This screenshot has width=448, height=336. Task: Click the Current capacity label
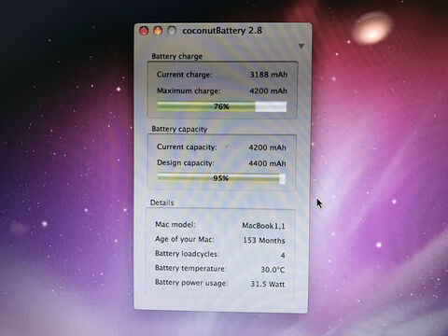click(187, 147)
